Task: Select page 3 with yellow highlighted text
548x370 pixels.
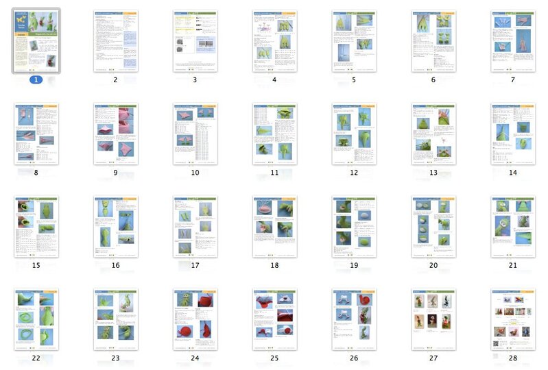Action: point(195,40)
